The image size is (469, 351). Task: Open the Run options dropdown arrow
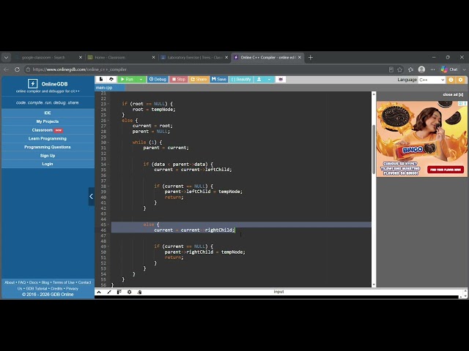(x=141, y=80)
